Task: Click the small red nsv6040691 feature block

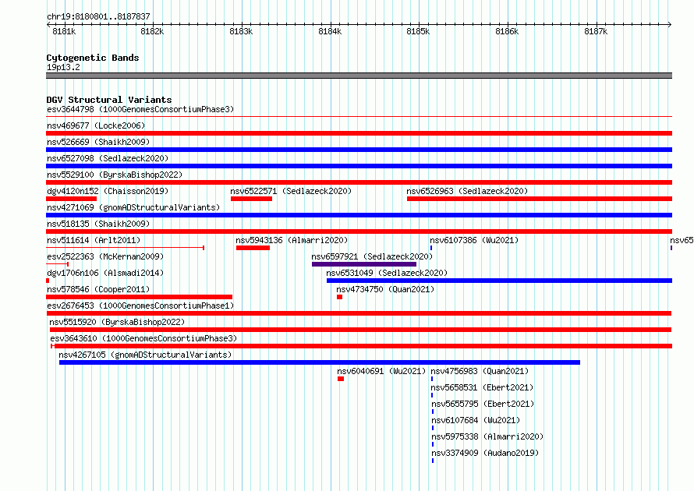Action: tap(340, 379)
